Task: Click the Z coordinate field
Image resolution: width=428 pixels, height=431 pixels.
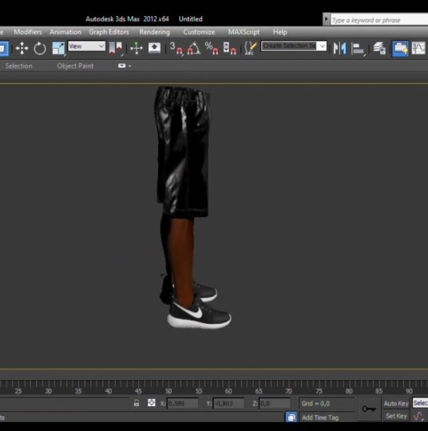Action: tap(275, 404)
